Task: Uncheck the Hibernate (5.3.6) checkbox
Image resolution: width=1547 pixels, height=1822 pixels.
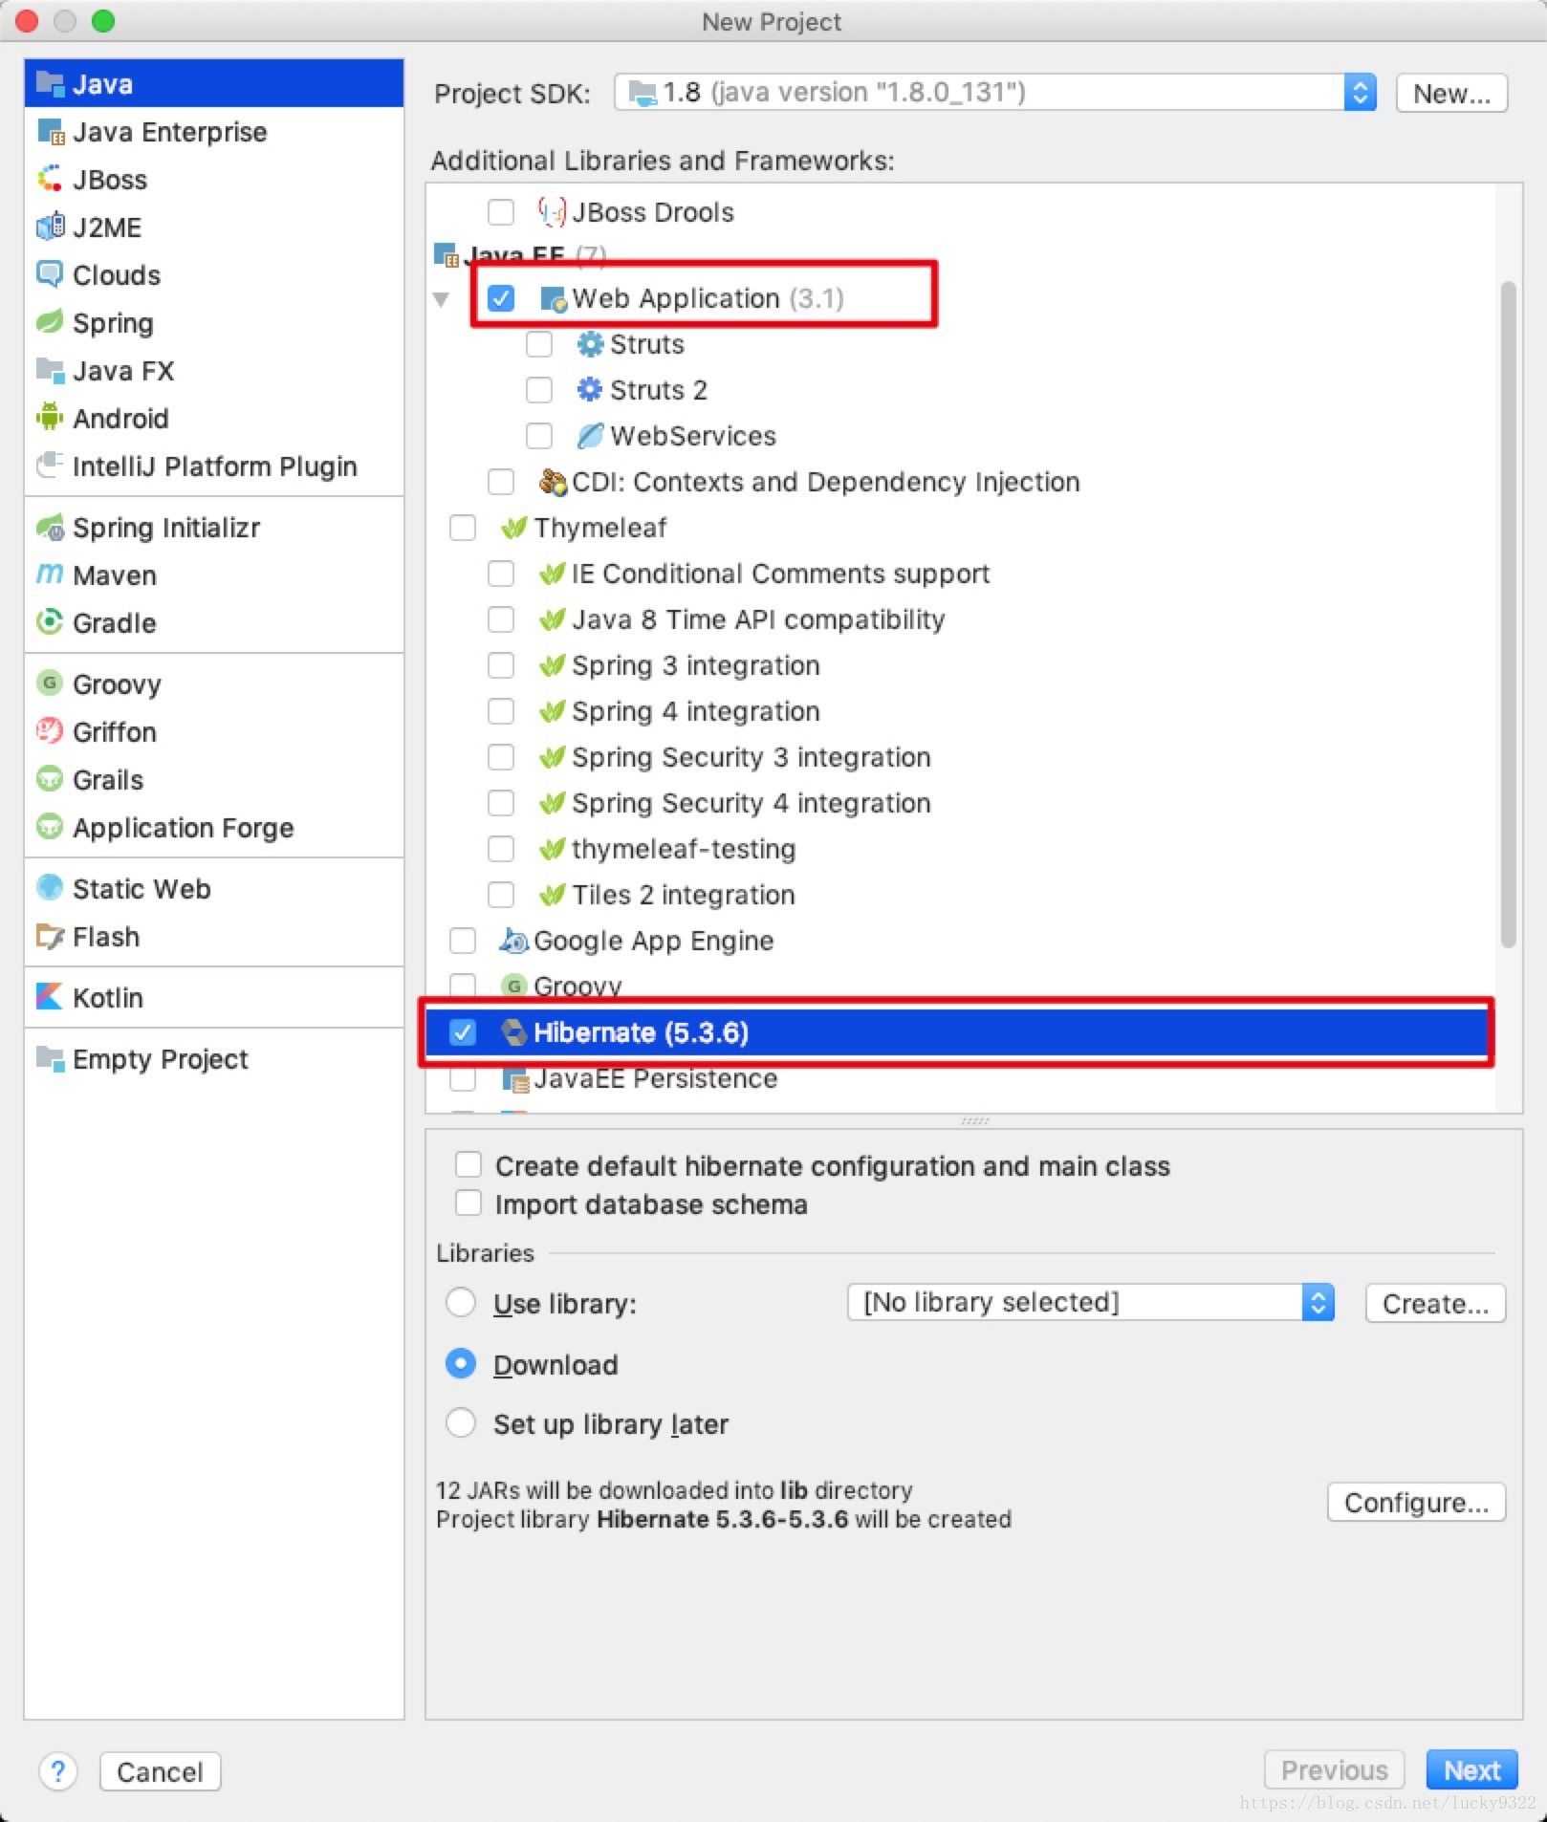Action: click(463, 1032)
